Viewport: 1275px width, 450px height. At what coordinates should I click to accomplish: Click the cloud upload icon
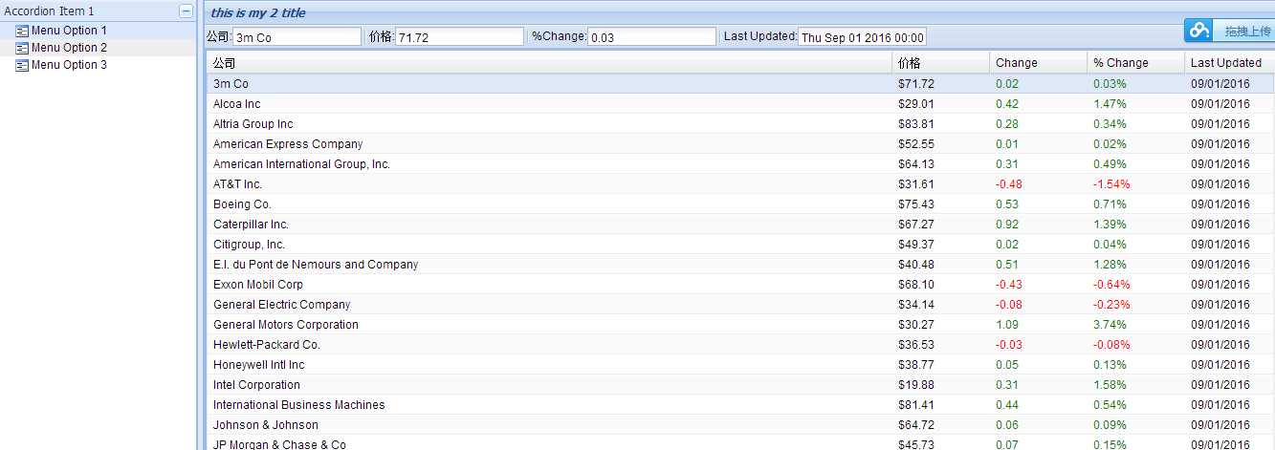(x=1199, y=31)
